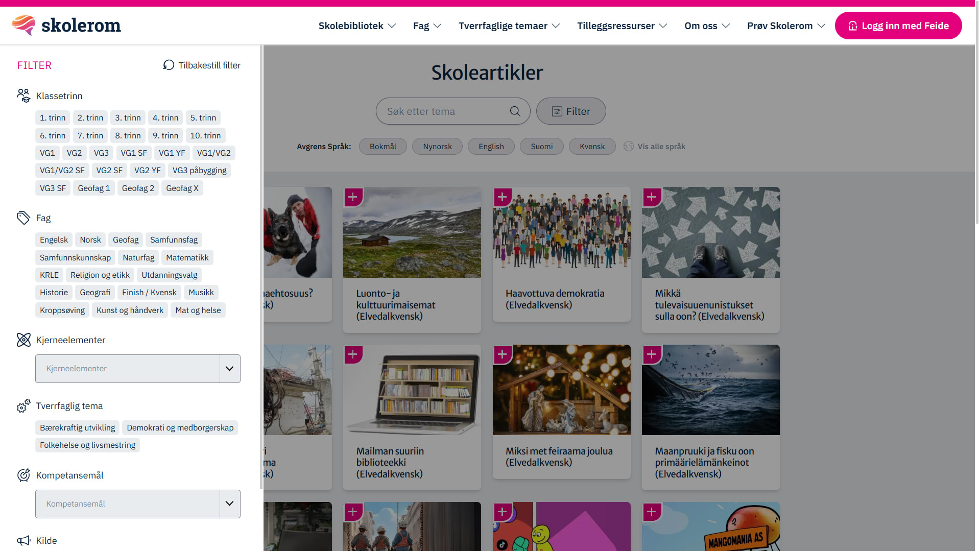Toggle the Folkehelse og livsmestring chip
Image resolution: width=979 pixels, height=551 pixels.
[x=88, y=445]
